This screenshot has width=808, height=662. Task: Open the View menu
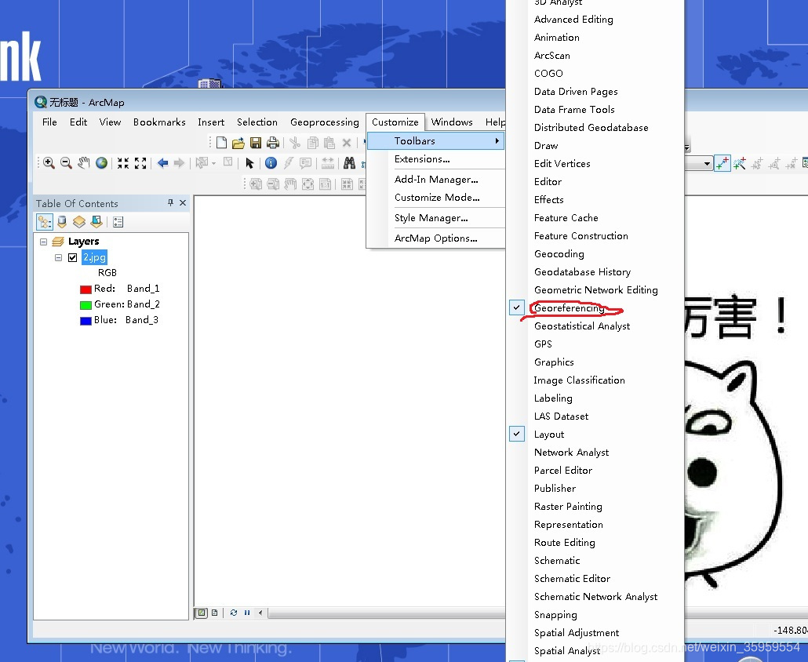pyautogui.click(x=110, y=122)
